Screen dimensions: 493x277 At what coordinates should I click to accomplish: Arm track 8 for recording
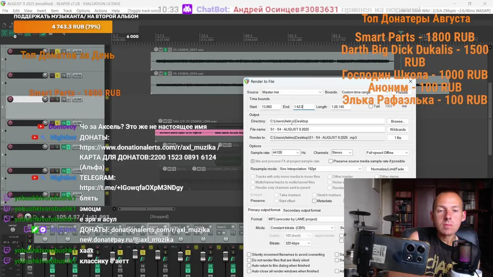(x=10, y=147)
